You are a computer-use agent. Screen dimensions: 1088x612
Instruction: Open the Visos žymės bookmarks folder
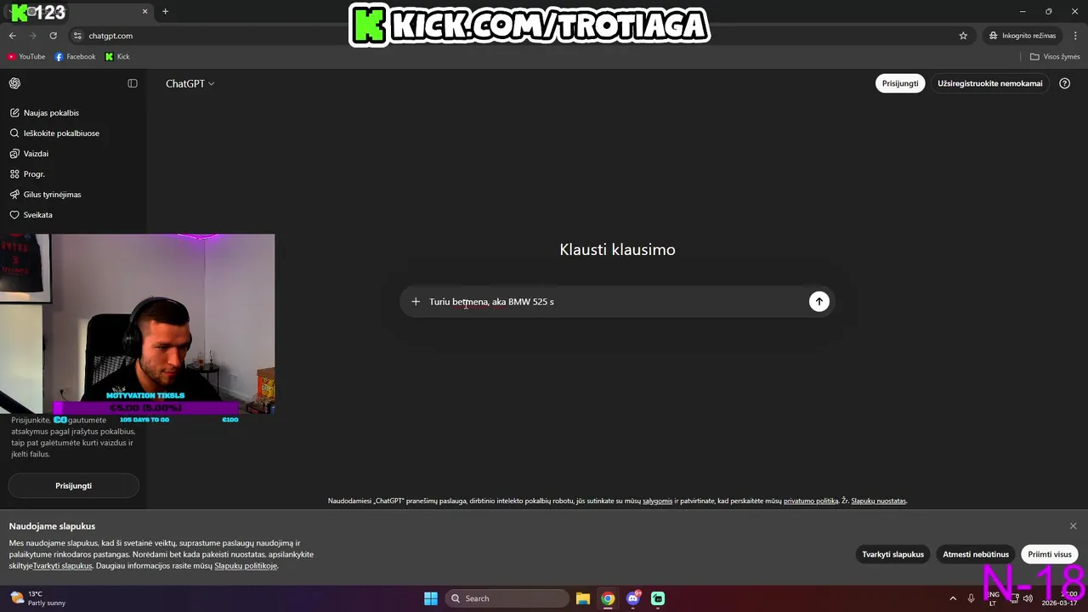[1055, 57]
